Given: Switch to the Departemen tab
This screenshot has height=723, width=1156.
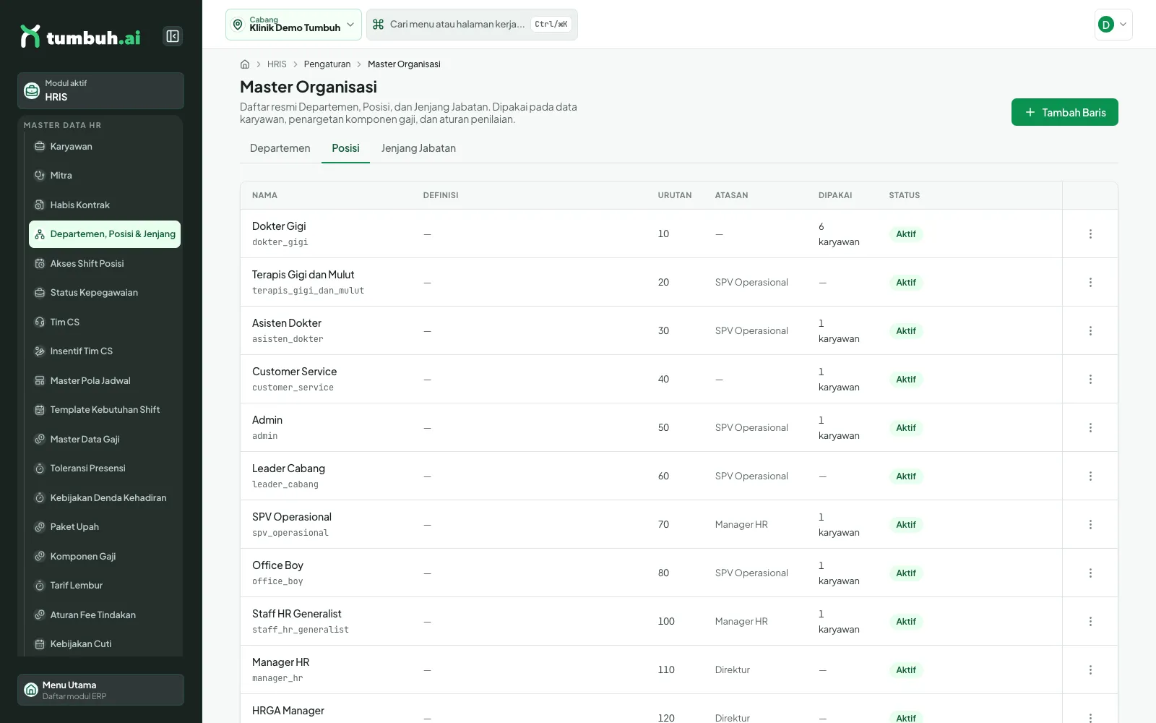Looking at the screenshot, I should [280, 148].
